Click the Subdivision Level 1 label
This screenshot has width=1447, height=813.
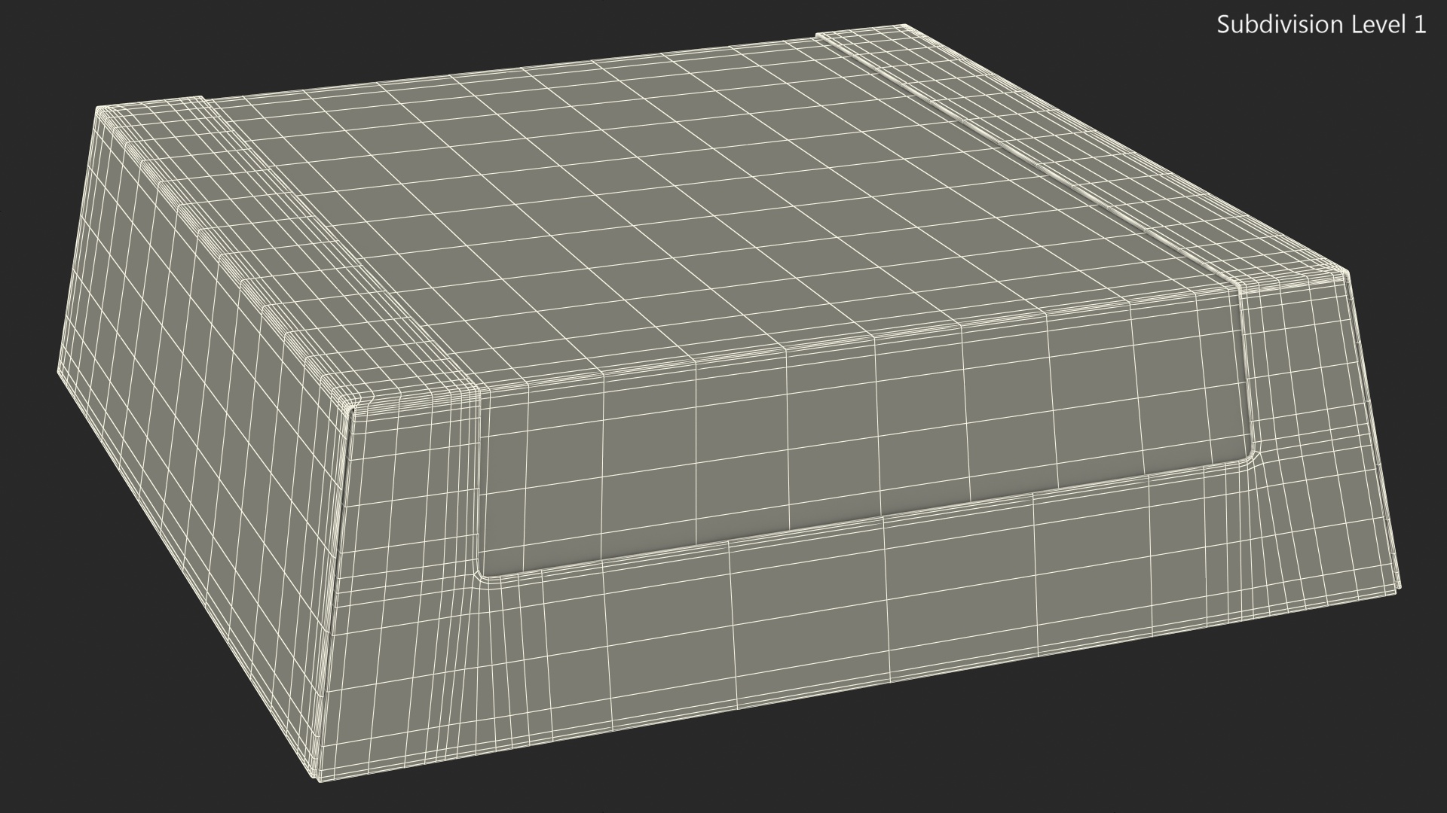click(1321, 25)
